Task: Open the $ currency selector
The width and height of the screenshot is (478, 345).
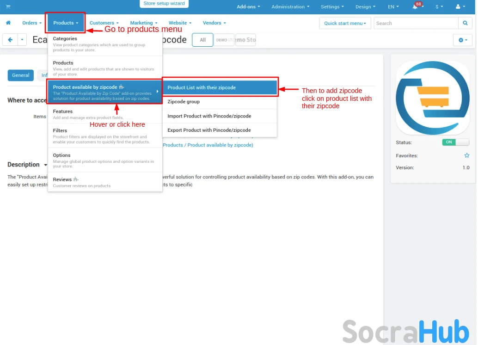Action: 439,6
